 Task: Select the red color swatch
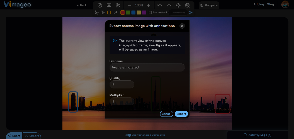point(123,13)
